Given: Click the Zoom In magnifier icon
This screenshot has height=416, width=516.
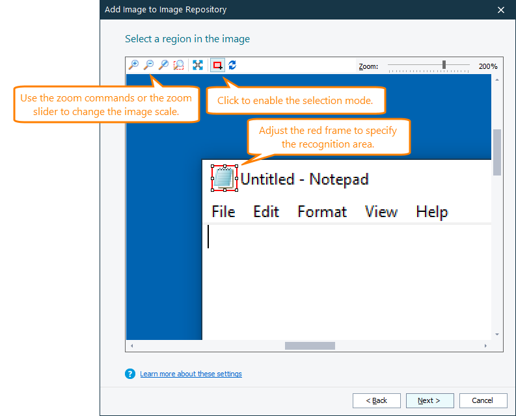Looking at the screenshot, I should 133,65.
